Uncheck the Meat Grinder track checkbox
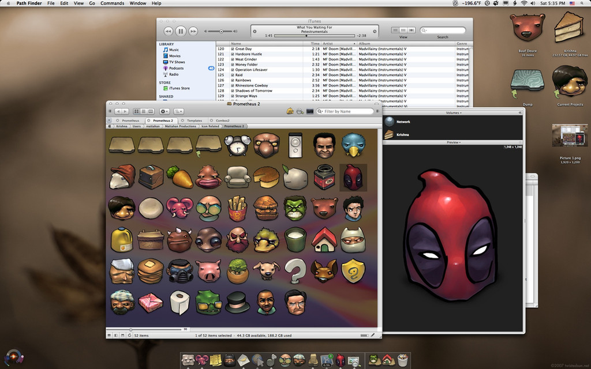 click(x=233, y=59)
